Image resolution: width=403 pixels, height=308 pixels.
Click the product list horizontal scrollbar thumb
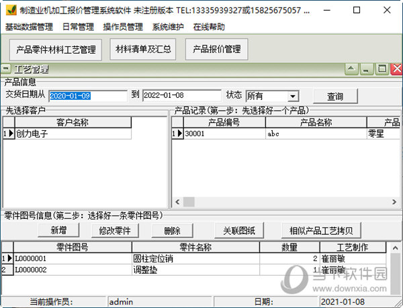[x=189, y=202]
